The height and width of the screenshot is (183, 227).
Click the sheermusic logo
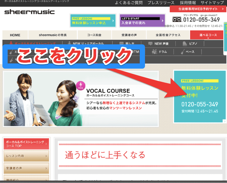tap(30, 12)
